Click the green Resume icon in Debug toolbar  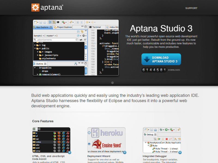pos(159,139)
